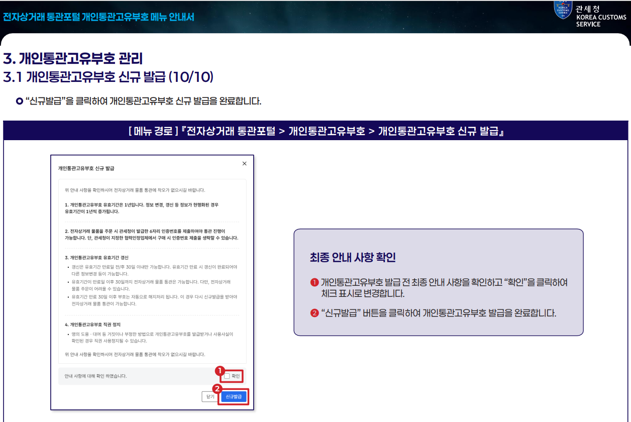Click the circle bullet before "신규발급" instruction
This screenshot has height=422, width=631.
click(20, 101)
